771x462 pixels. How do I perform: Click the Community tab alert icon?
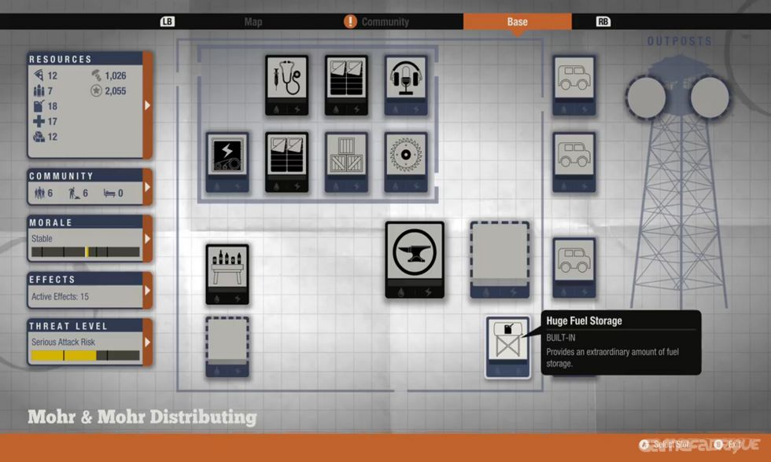(350, 21)
